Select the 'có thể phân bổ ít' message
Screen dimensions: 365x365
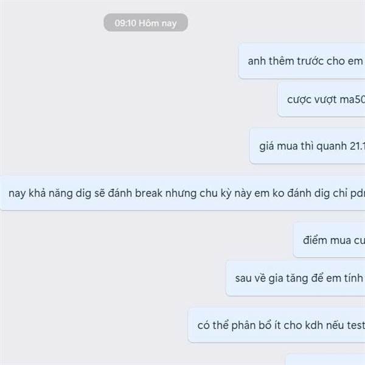click(x=276, y=325)
